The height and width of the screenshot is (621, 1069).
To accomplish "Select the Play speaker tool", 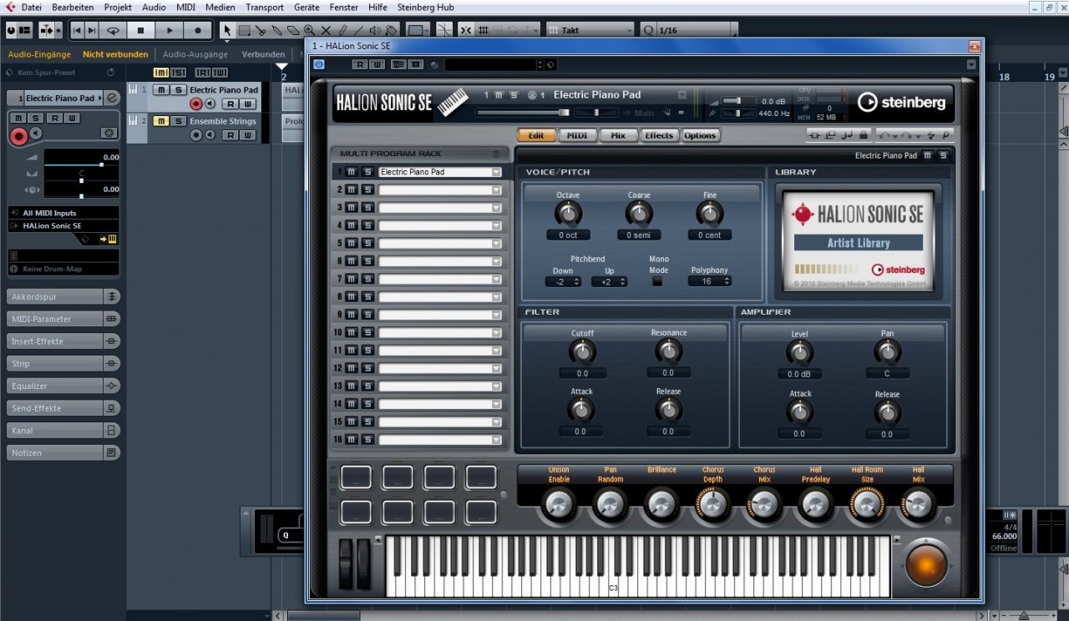I will 375,30.
